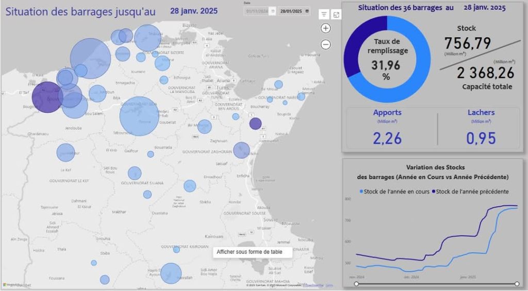Click the Microsoft Bing logo on map
The height and width of the screenshot is (291, 528).
coord(11,284)
